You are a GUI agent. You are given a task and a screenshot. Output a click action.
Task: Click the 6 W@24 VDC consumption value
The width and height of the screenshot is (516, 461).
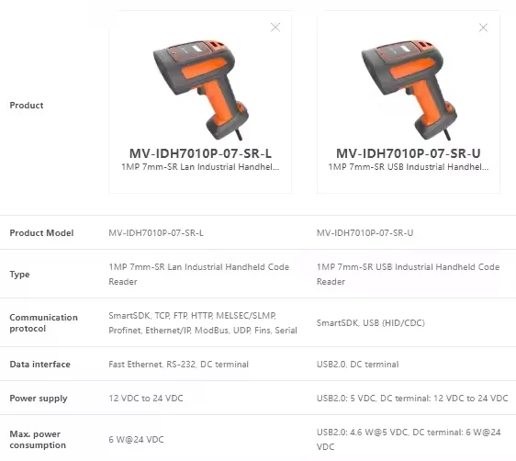[x=136, y=440]
